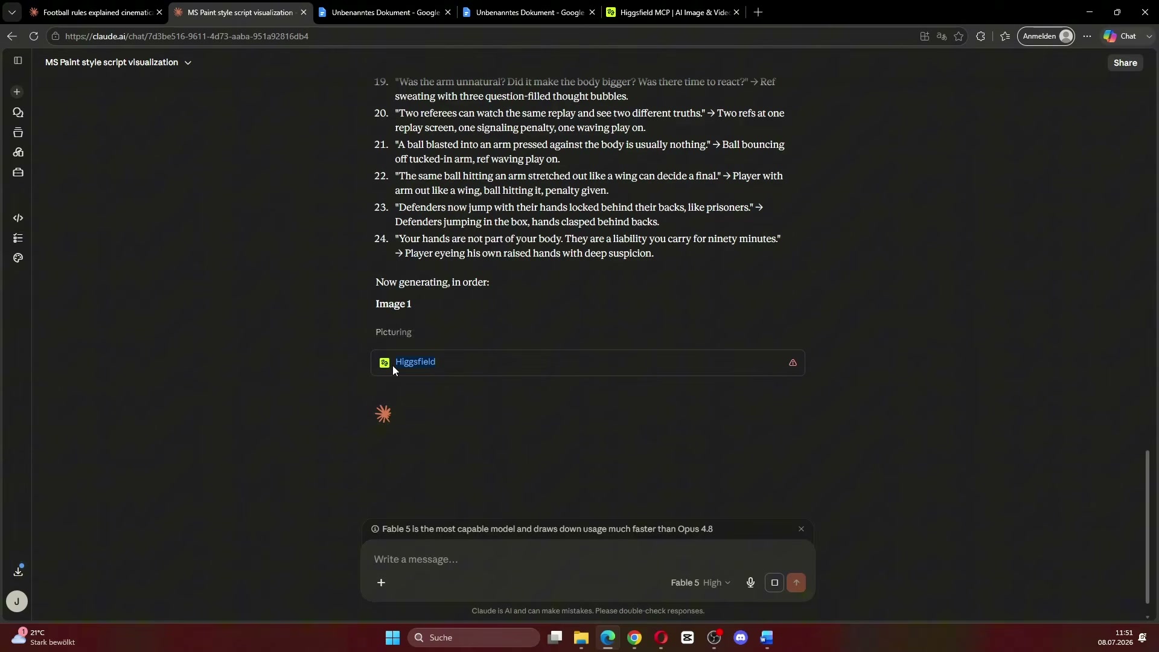Close the Higgsfield MCP tab
This screenshot has width=1159, height=652.
click(736, 12)
